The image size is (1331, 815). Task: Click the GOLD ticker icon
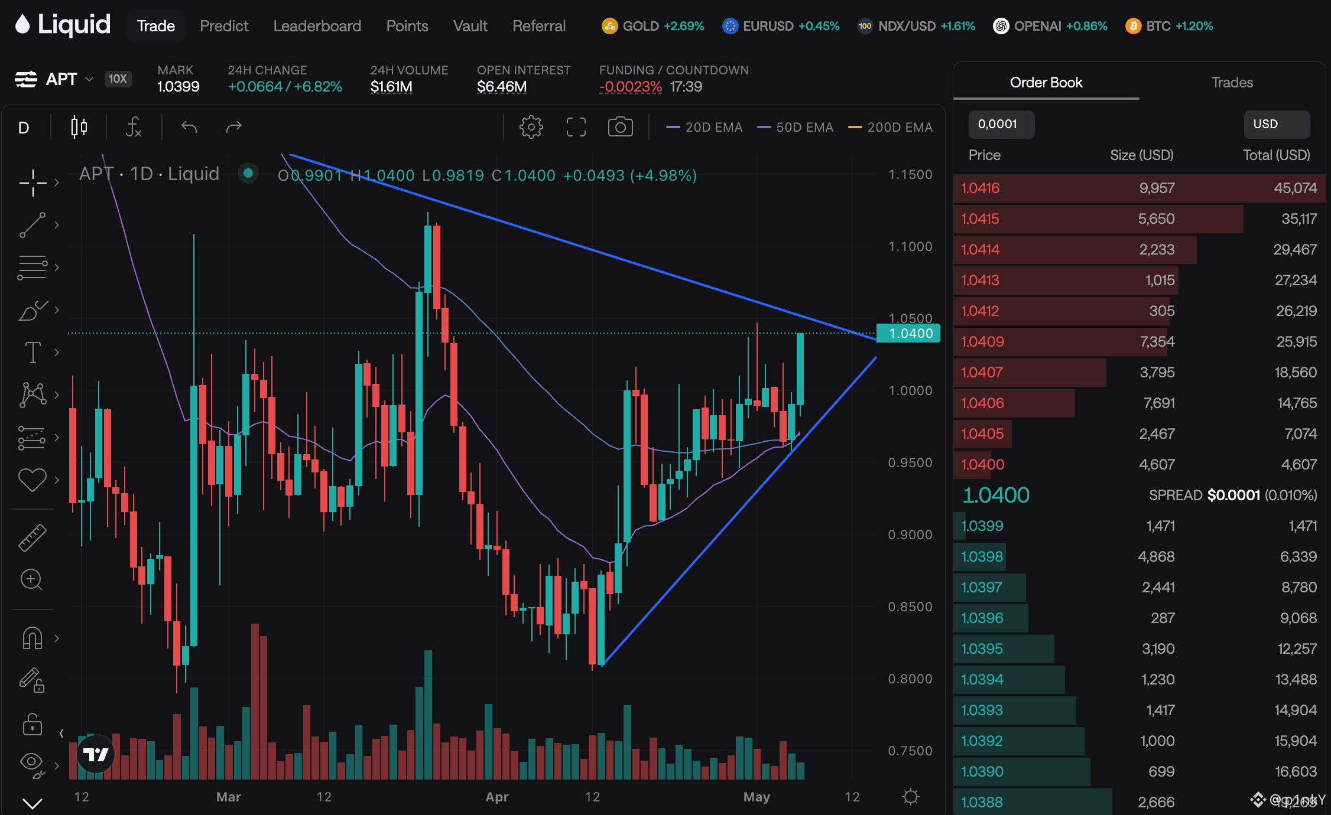[609, 26]
